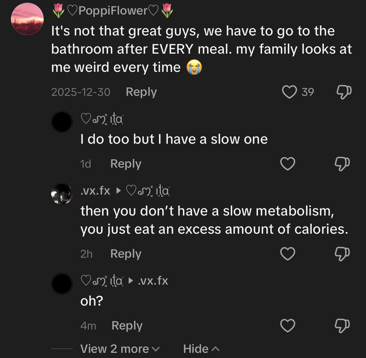Dislike .vx.fx's excess calories reply

pos(342,254)
